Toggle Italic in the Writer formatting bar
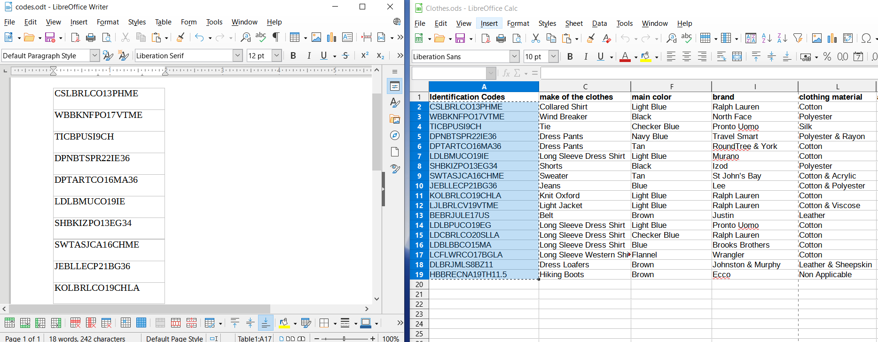Screen dimensions: 878x342 point(309,55)
